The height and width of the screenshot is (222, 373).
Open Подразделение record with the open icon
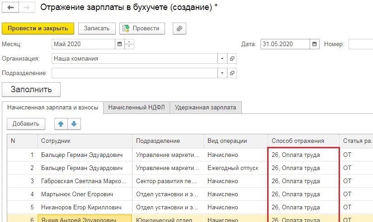[232, 73]
